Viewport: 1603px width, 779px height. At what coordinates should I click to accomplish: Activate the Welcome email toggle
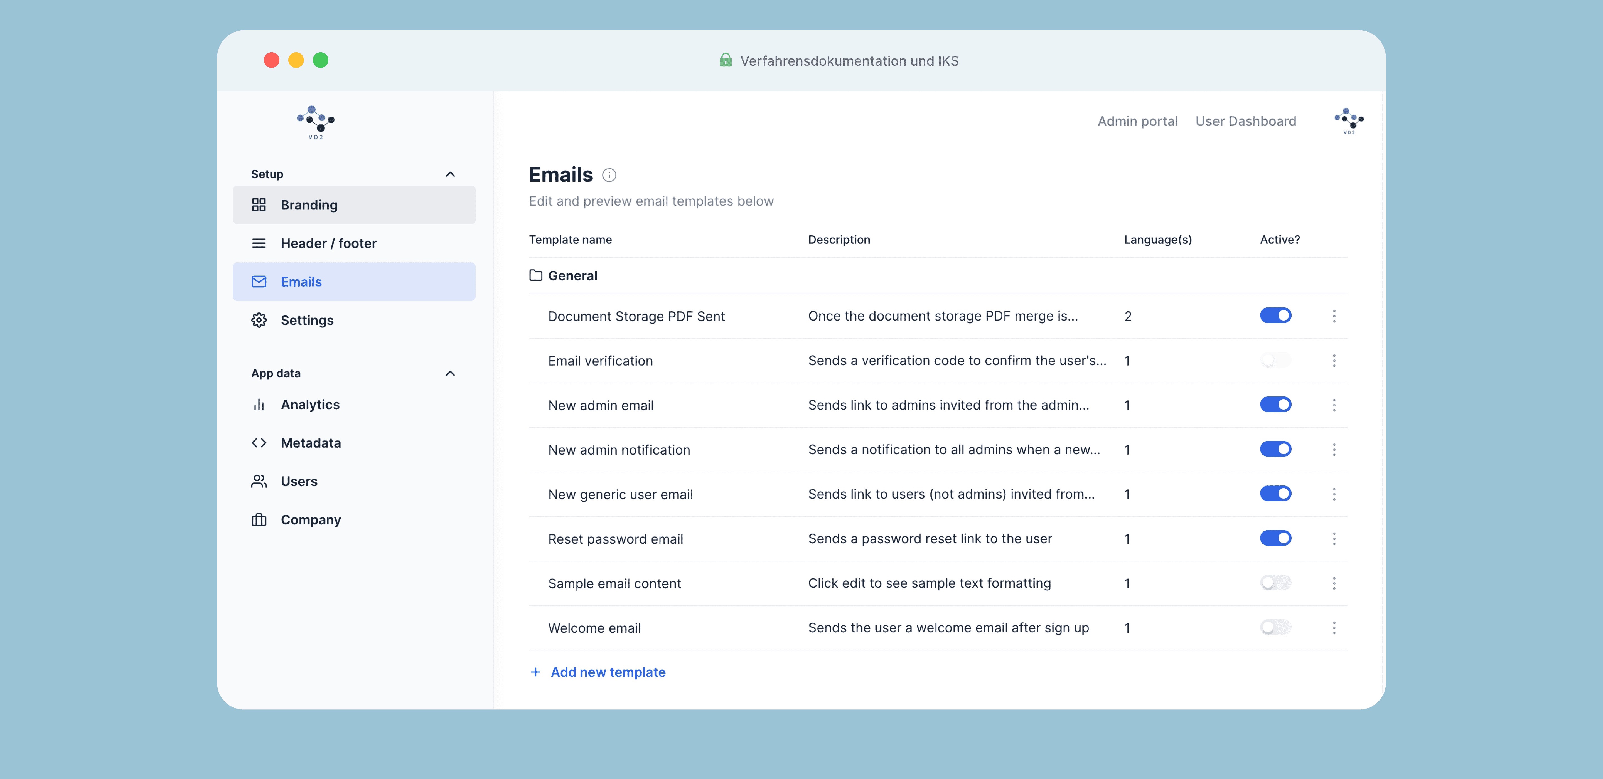click(x=1276, y=627)
